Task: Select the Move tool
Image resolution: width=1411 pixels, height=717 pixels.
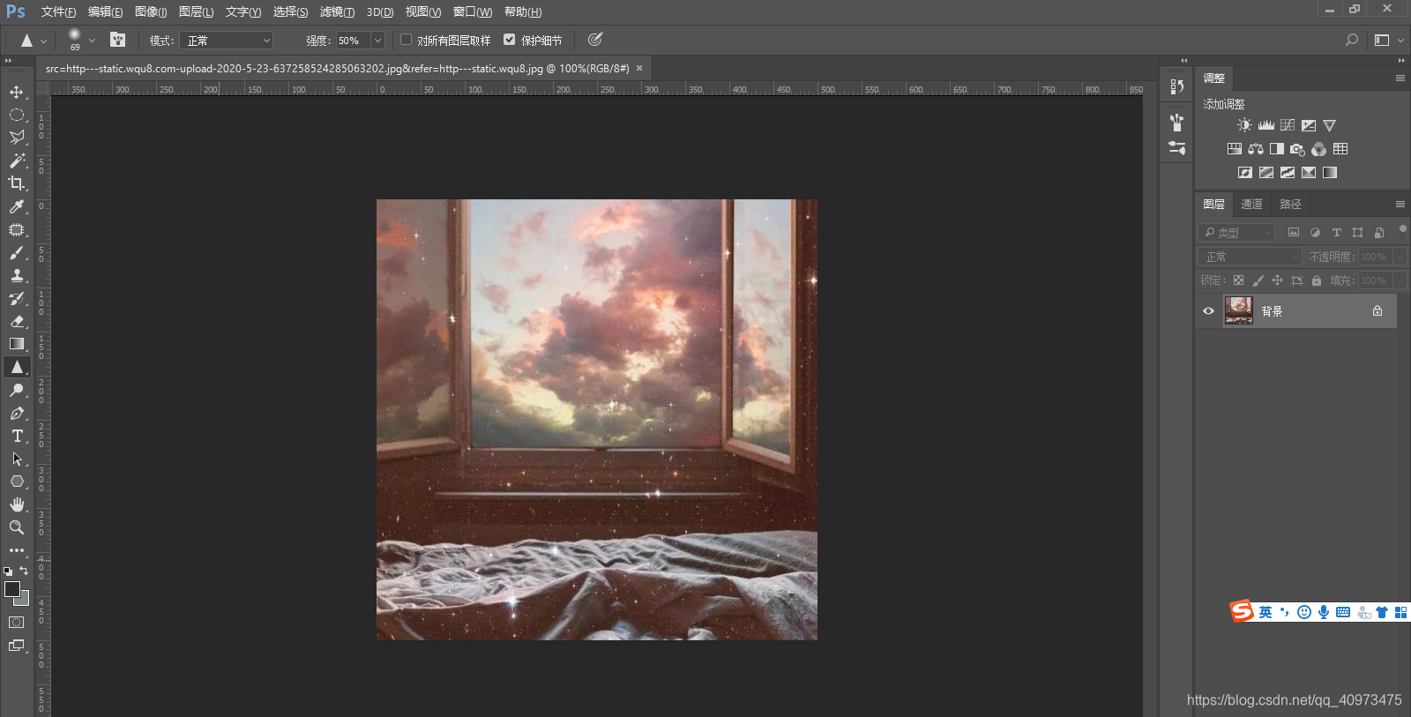Action: pyautogui.click(x=17, y=92)
